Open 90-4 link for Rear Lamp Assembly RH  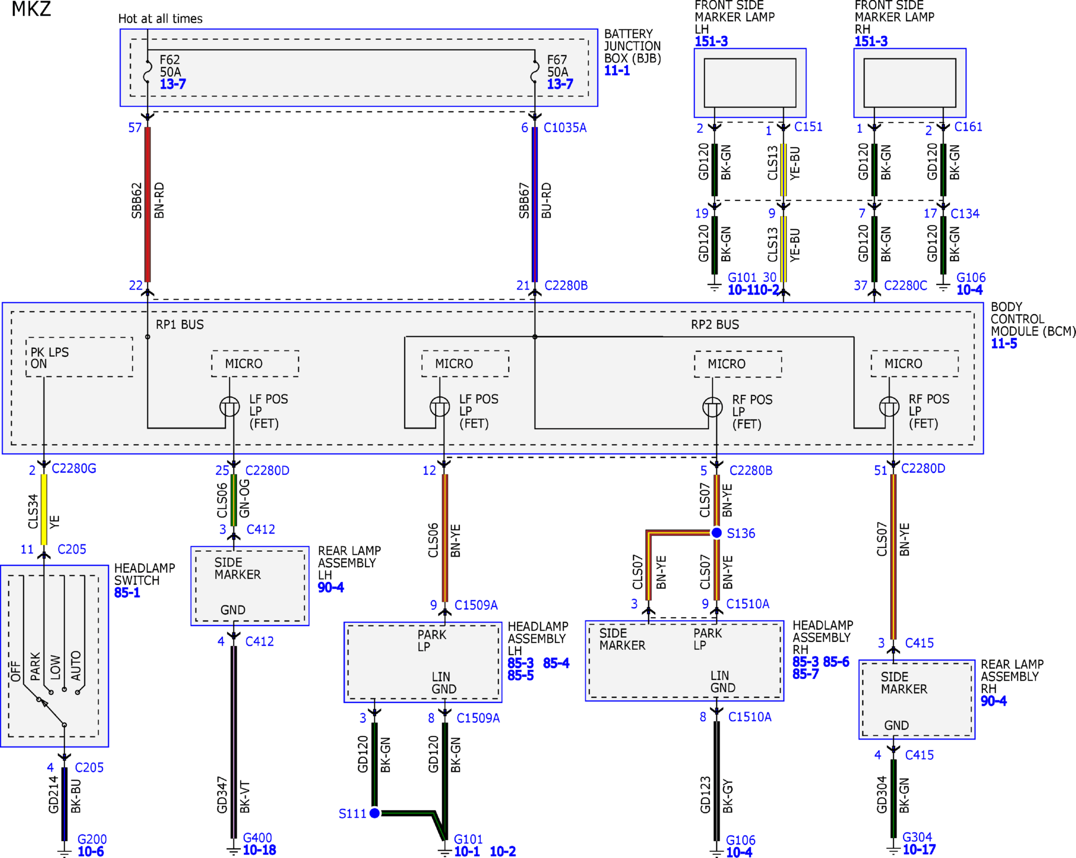(x=993, y=701)
